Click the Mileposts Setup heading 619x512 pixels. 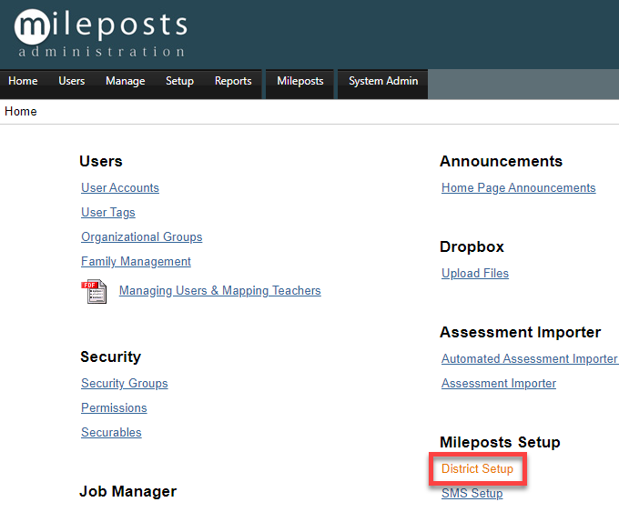(x=500, y=442)
